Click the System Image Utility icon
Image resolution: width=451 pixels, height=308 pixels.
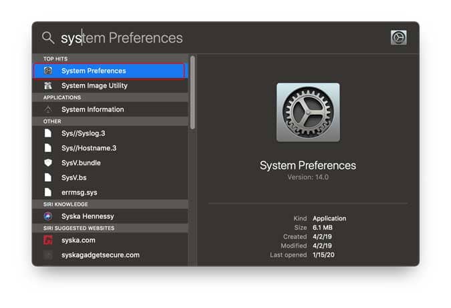pos(48,85)
